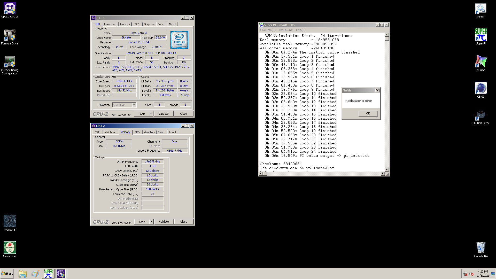Screen dimensions: 496x279
Task: Open the Recycle Bin
Action: click(x=481, y=249)
